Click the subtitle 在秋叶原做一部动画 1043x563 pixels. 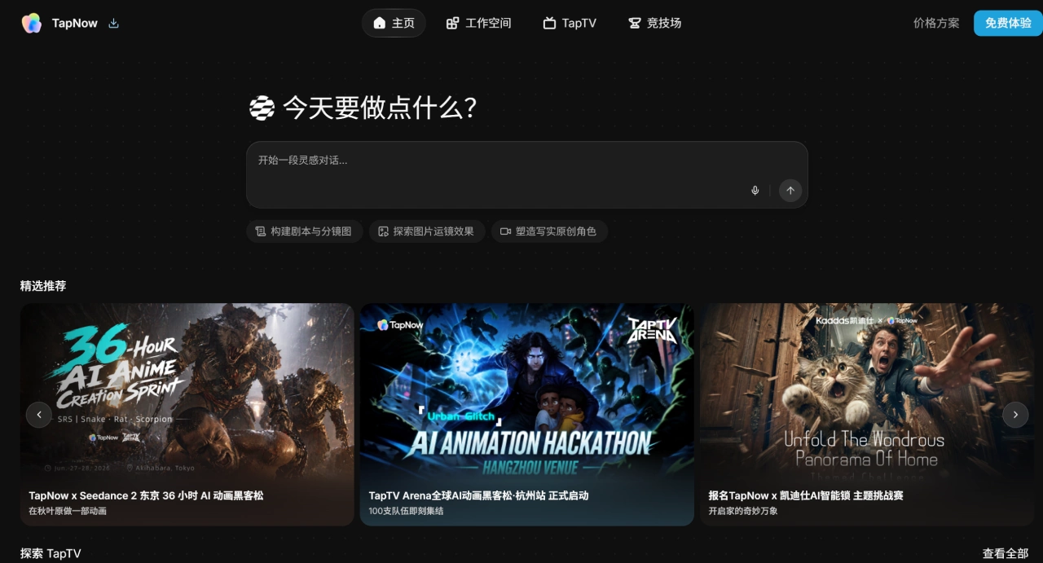tap(68, 511)
